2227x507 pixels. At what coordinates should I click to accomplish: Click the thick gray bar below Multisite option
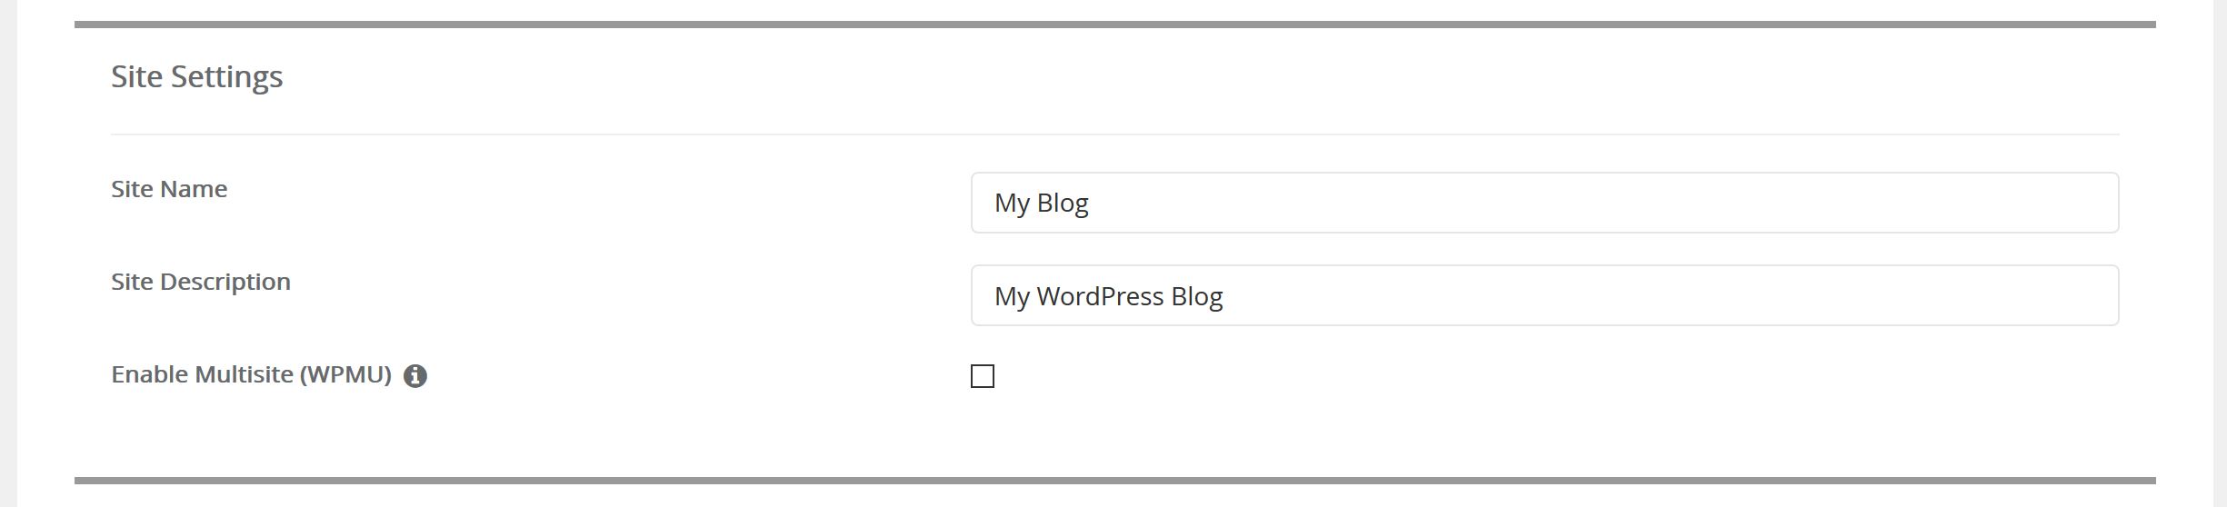pyautogui.click(x=1115, y=480)
